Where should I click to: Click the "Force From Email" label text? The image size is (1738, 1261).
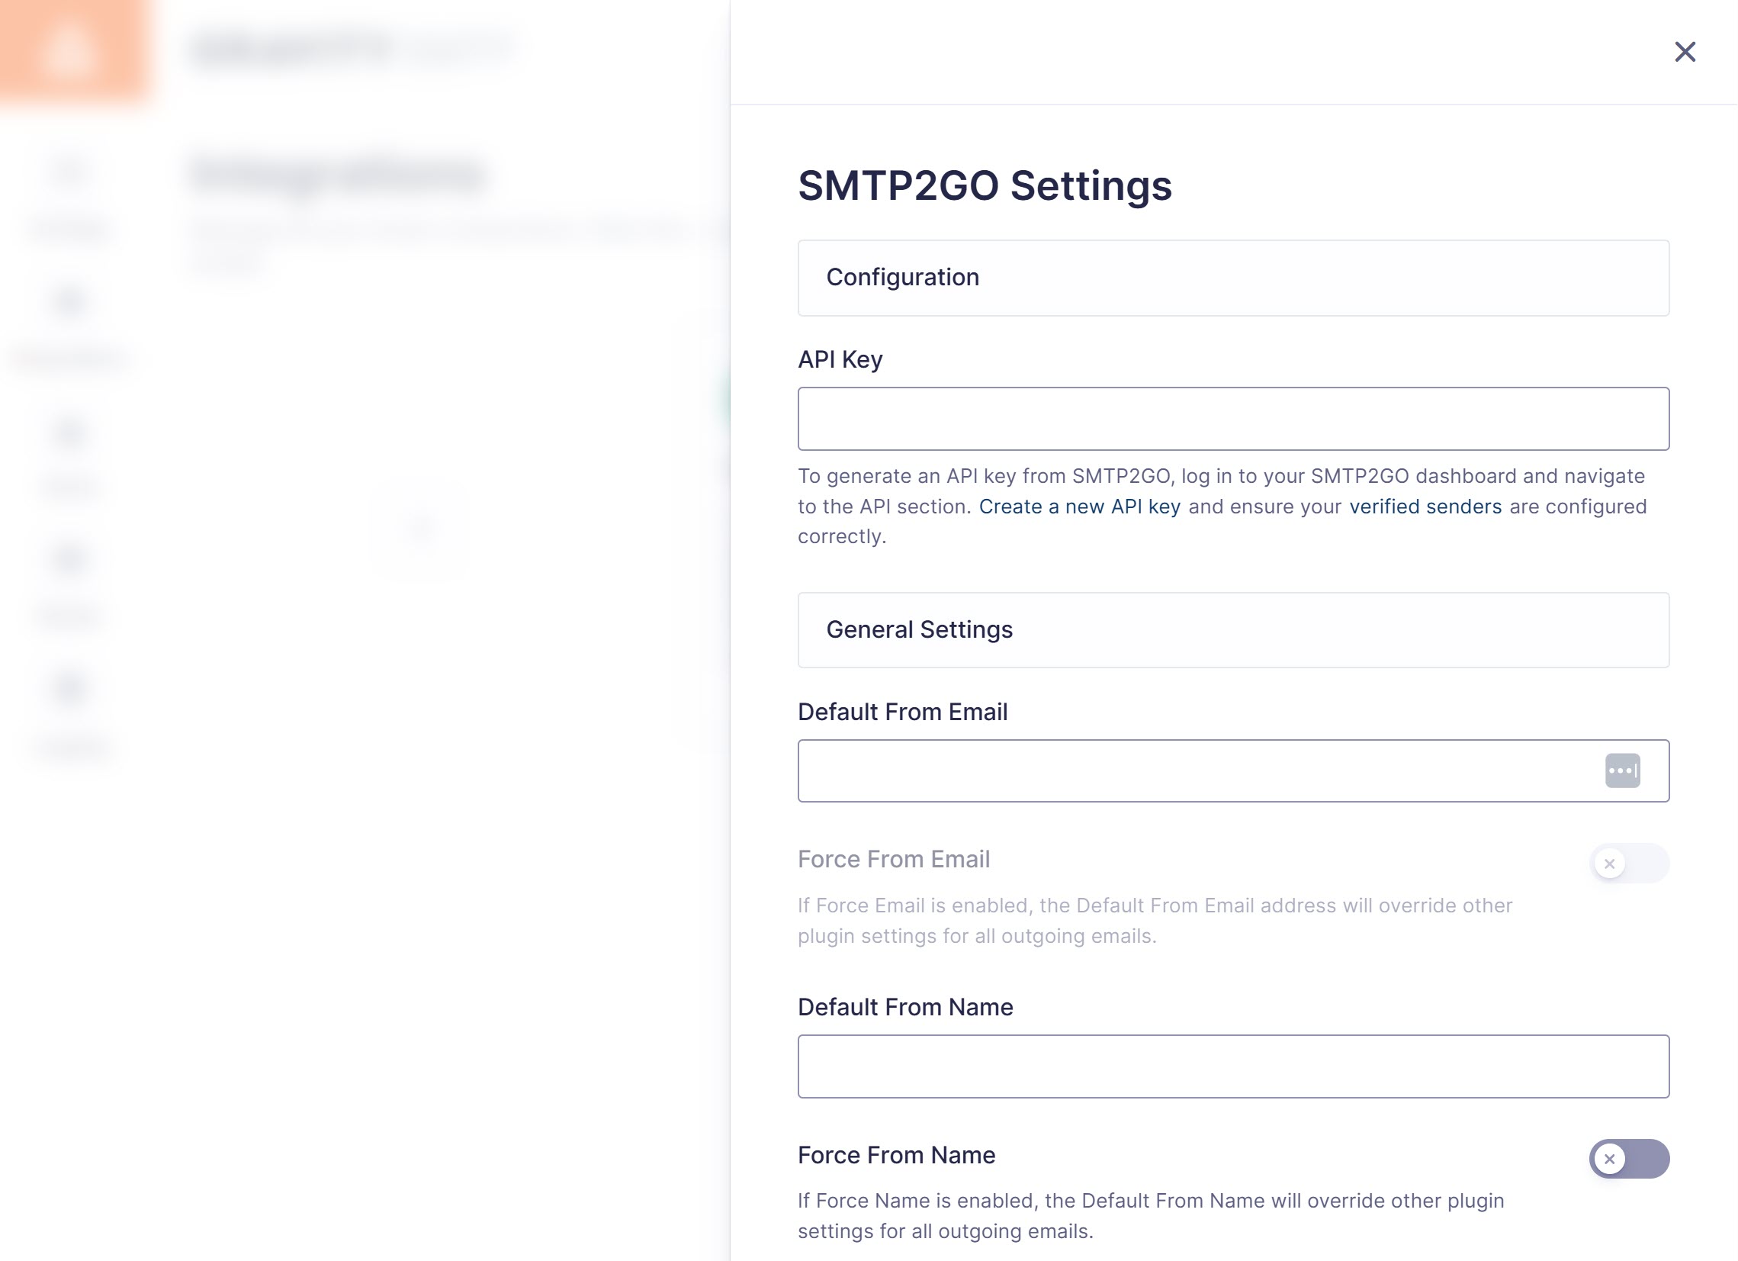[x=894, y=859]
